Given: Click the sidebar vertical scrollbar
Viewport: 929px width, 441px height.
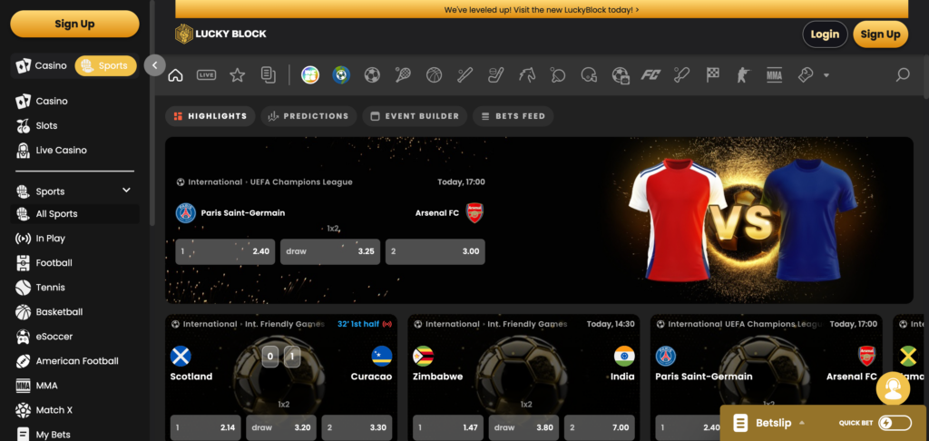Looking at the screenshot, I should (x=152, y=113).
